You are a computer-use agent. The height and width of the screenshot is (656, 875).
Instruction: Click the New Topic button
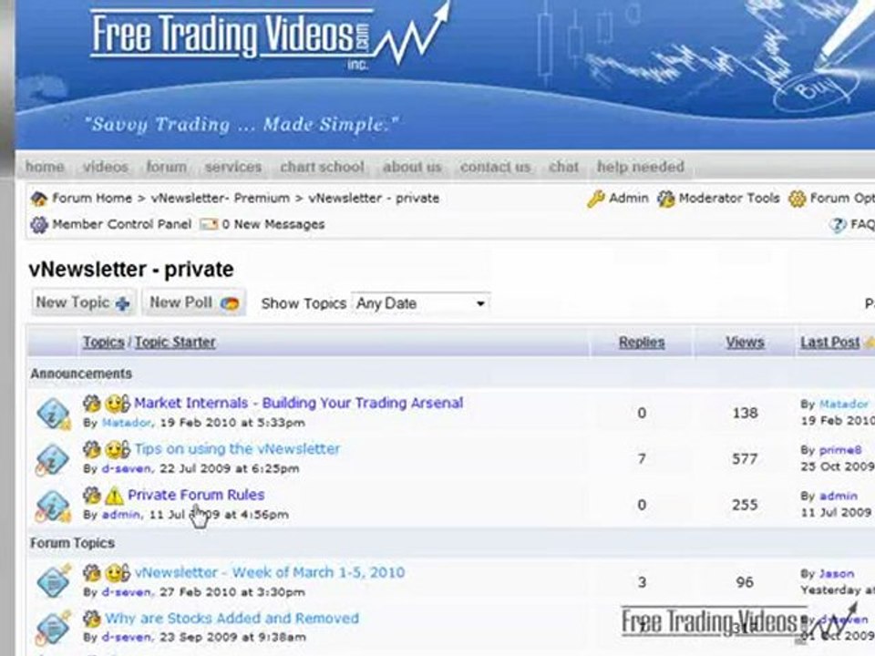83,302
